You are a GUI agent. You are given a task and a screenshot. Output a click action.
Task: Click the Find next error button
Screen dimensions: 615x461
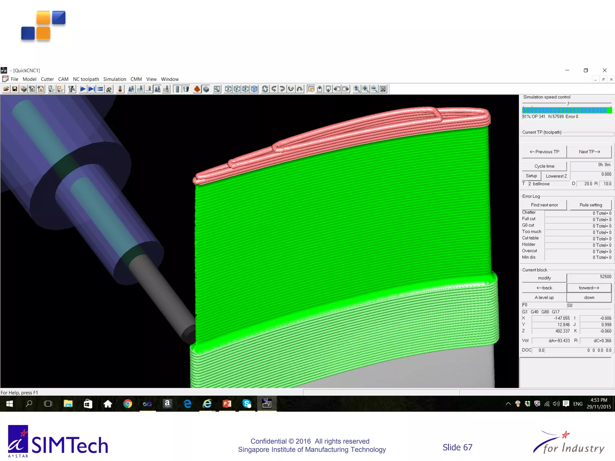click(x=544, y=205)
